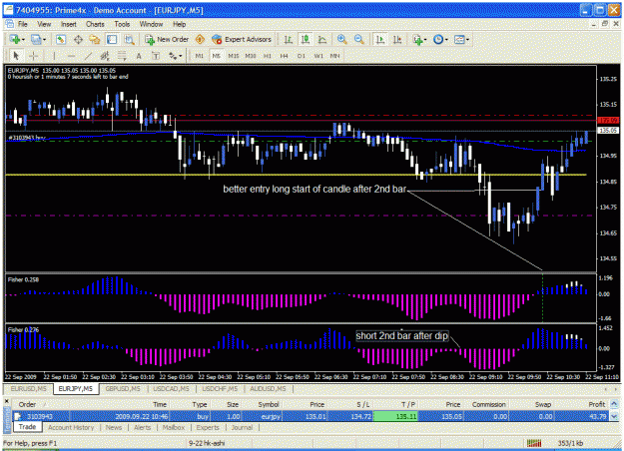
Task: Select the Text tool (A)
Action: click(x=139, y=56)
